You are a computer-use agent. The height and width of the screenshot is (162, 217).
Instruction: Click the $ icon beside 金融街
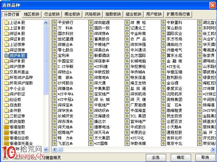coord(163,61)
